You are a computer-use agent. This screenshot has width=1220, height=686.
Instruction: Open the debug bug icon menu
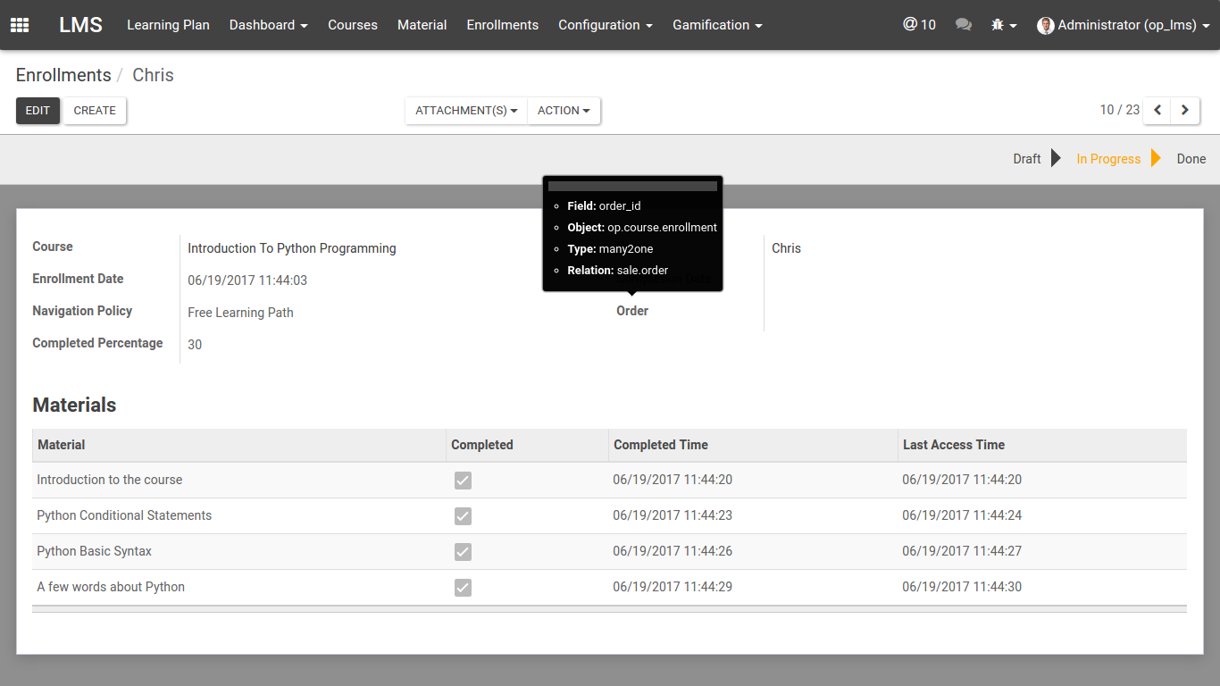tap(1004, 25)
